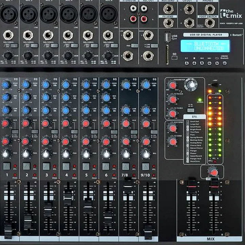
Task: Select the channel 3 fader
Action: tap(48, 209)
